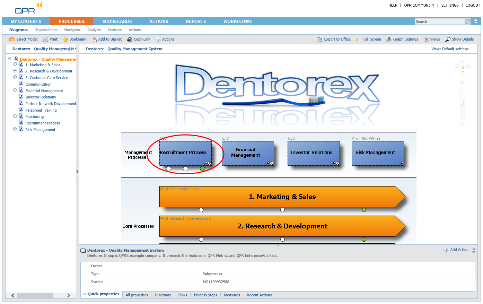Bookmark this diagram with the star icon
483x304 pixels.
(65, 40)
